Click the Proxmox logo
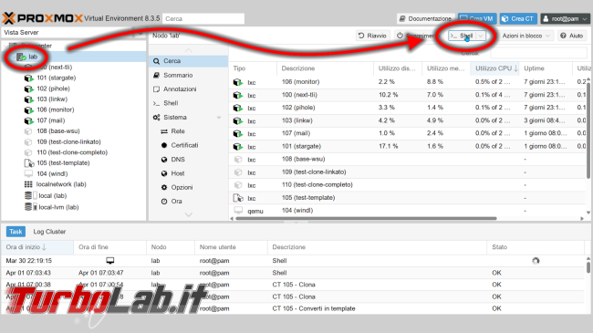 point(42,18)
